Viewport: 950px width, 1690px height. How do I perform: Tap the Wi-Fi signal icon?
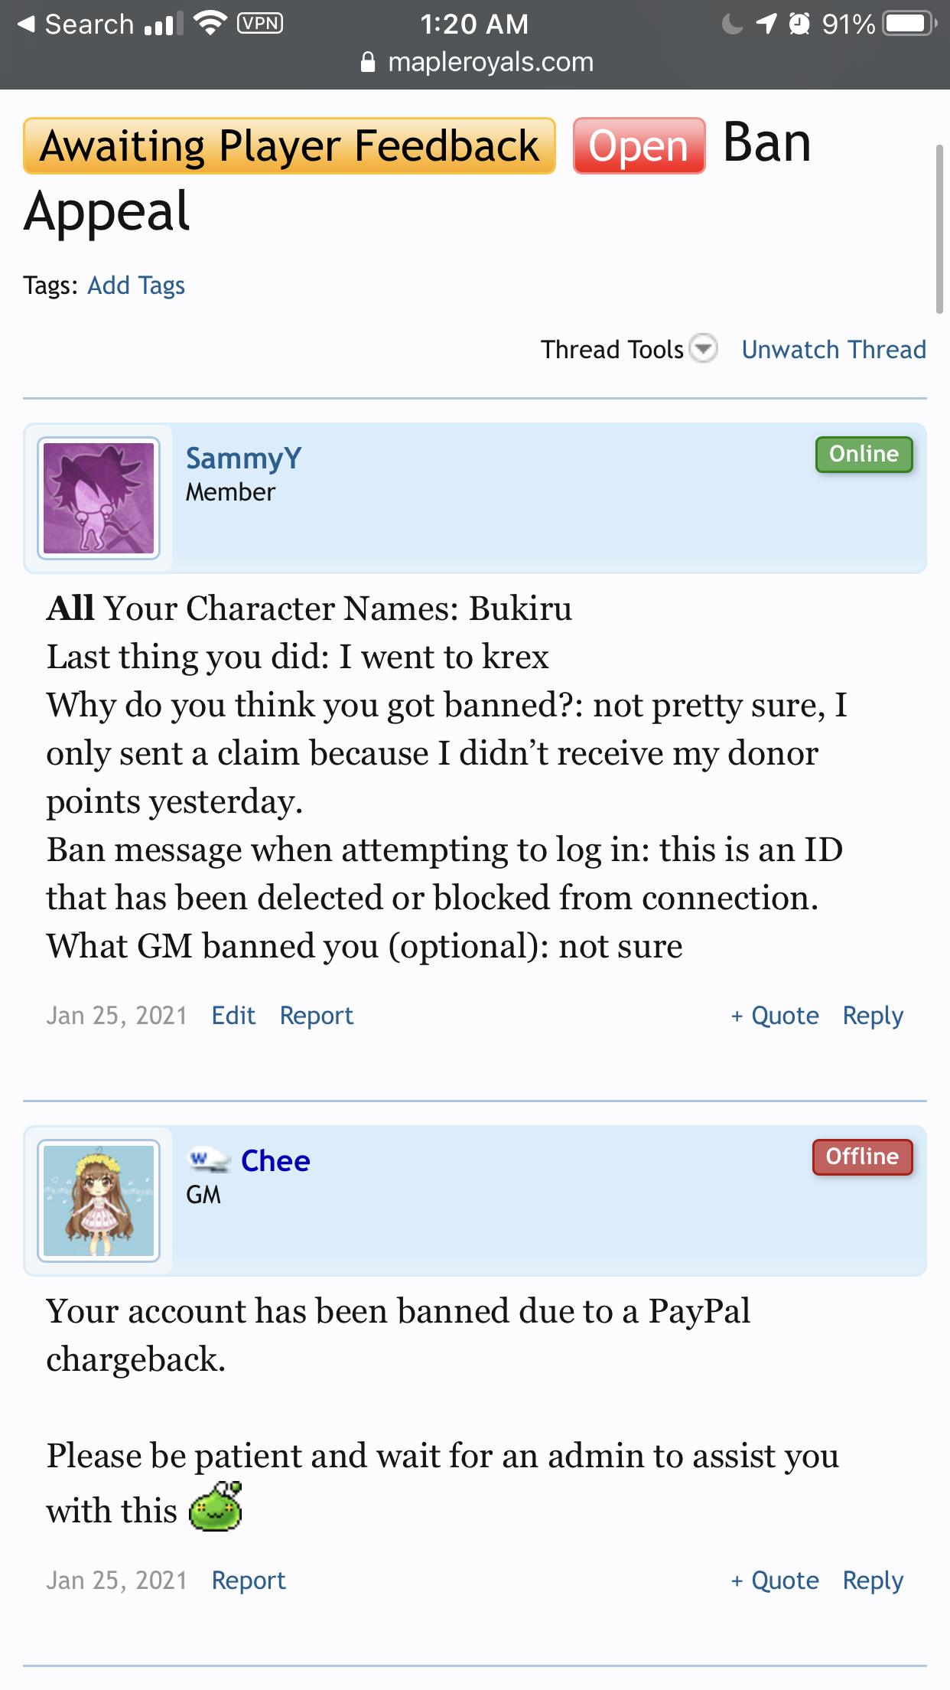tap(210, 23)
